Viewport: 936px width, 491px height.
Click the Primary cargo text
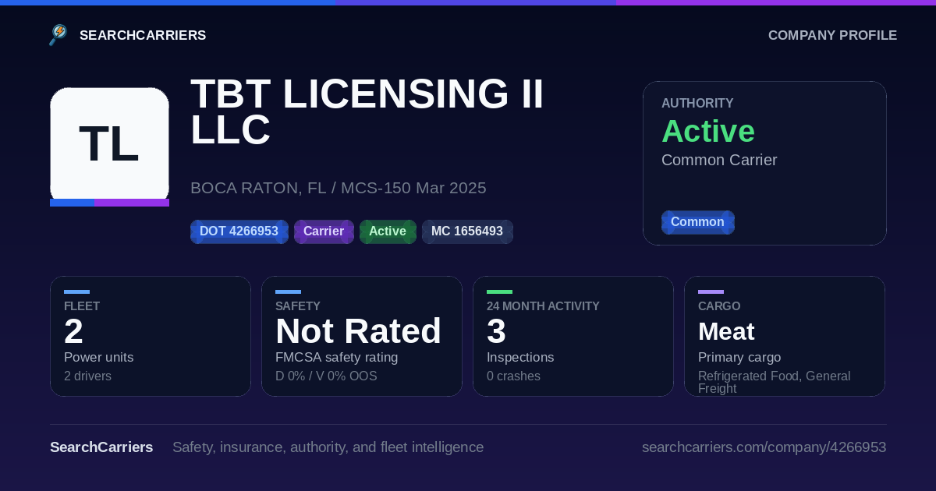[x=739, y=357]
